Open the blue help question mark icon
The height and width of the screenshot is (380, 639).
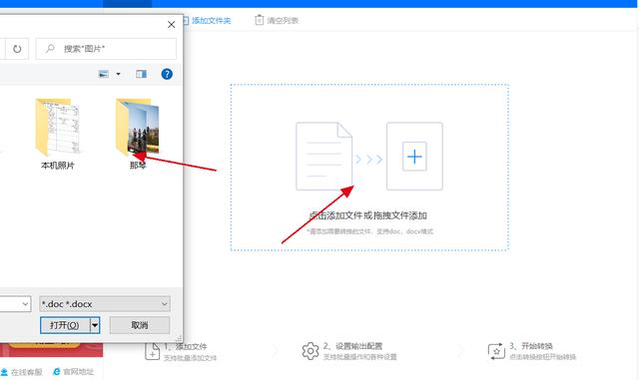click(x=167, y=74)
